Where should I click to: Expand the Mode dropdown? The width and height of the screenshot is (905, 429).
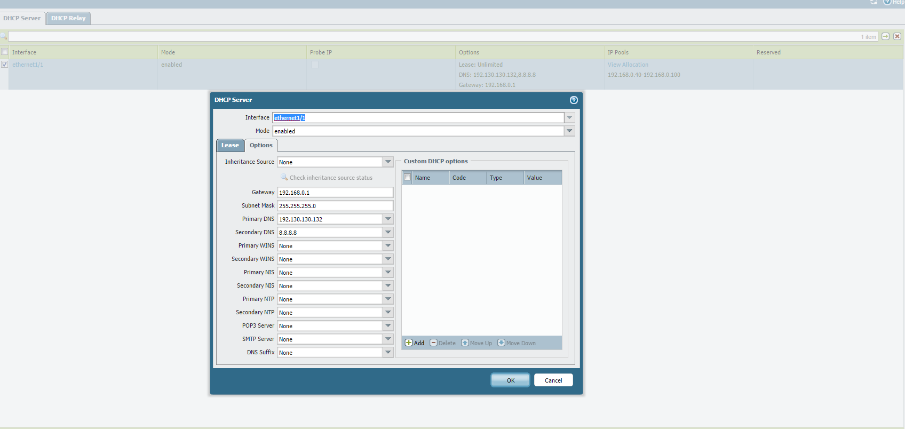click(x=569, y=131)
